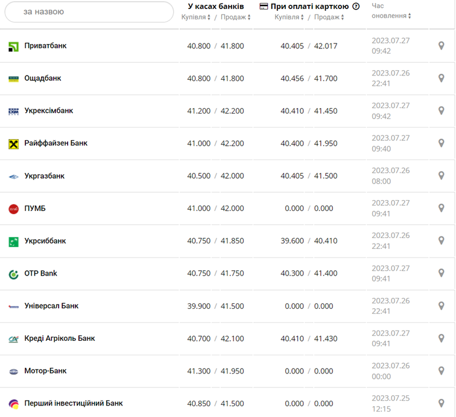This screenshot has height=417, width=456.
Task: Click the Мотор-Банк location pin icon
Action: 441,371
